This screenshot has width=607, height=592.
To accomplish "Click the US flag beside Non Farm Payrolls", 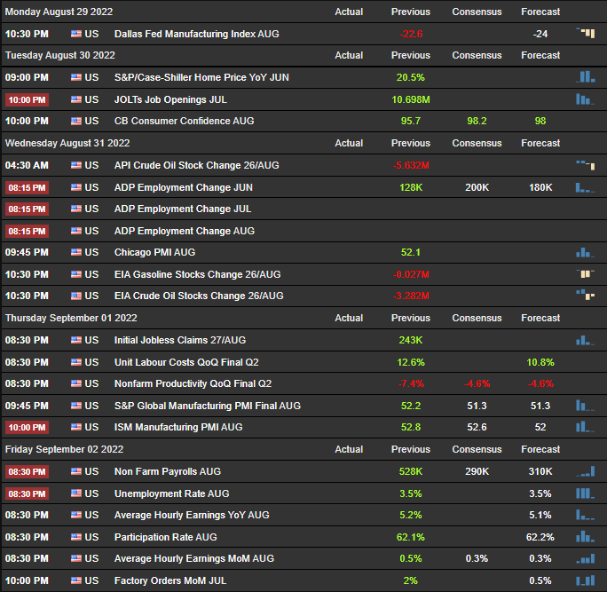I will 76,471.
